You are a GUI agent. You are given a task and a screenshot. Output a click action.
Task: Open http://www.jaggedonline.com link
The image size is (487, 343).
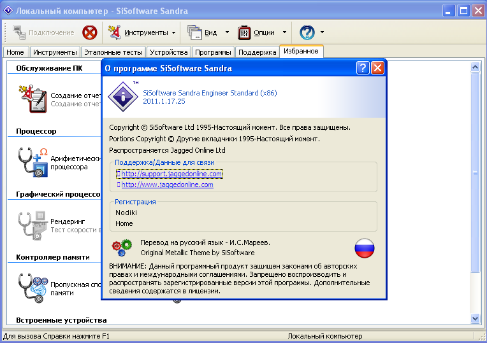167,185
